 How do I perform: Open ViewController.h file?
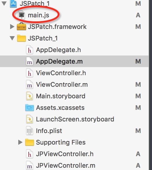click(x=61, y=73)
